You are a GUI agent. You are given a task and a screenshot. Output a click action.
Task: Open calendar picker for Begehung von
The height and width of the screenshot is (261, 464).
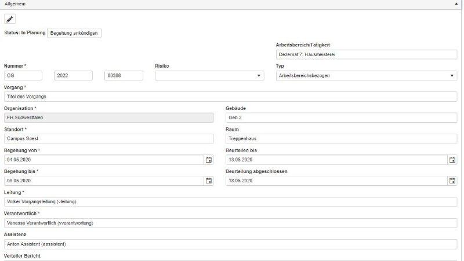208,160
